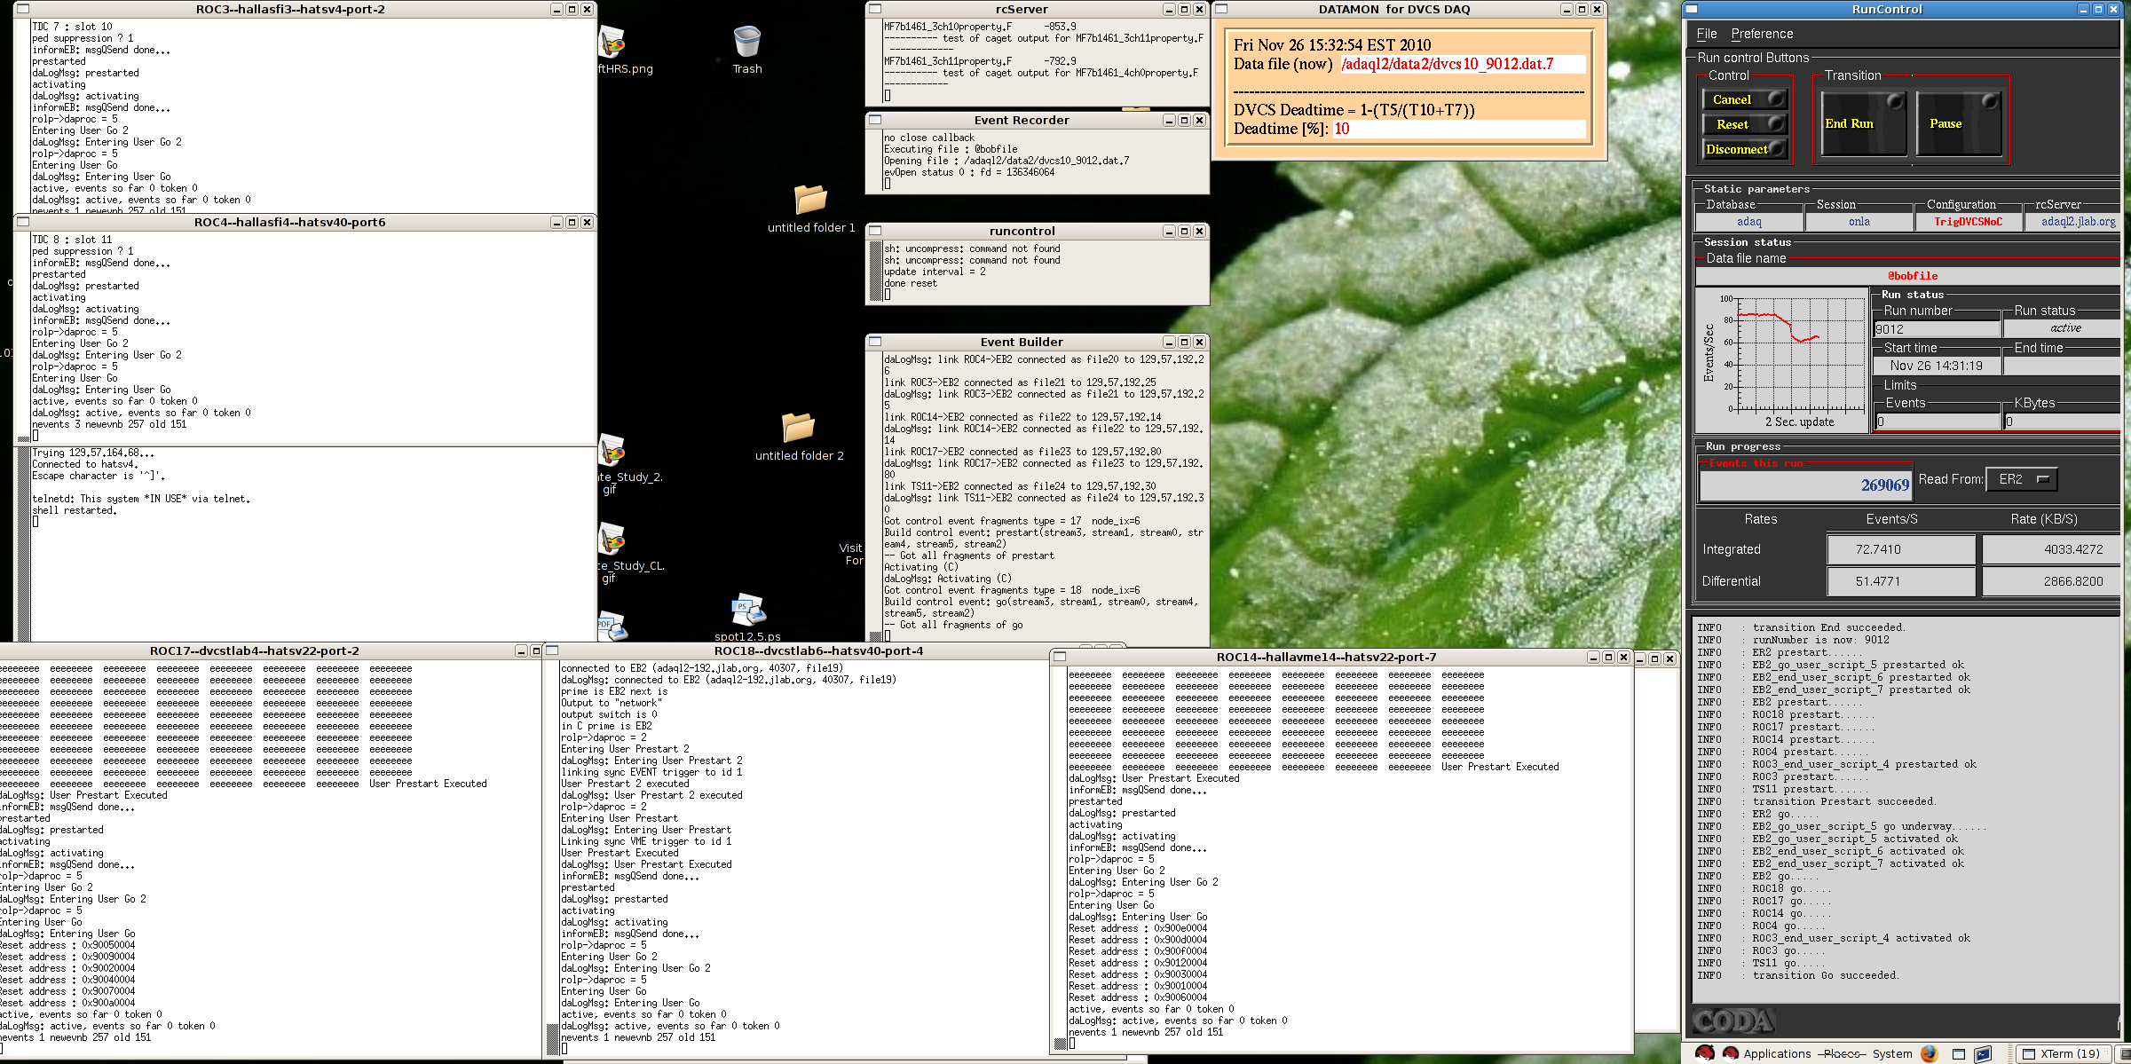
Task: Click the Red Hat logo in the panel
Action: point(1703,1053)
